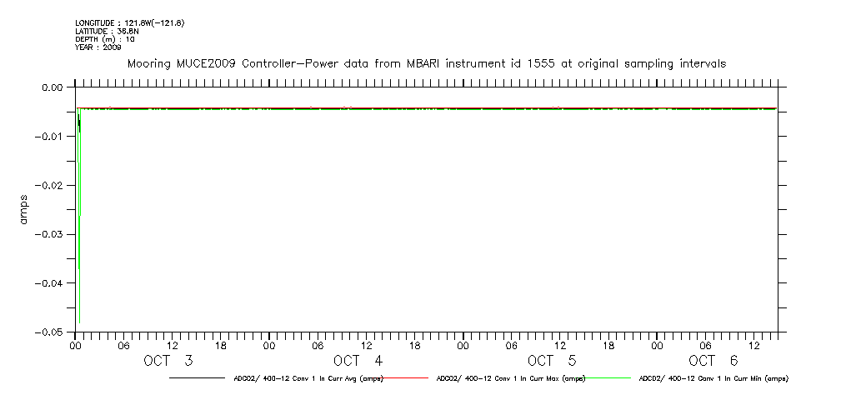Select the -0.05 y-axis tick label
This screenshot has height=420, width=841.
coord(49,332)
